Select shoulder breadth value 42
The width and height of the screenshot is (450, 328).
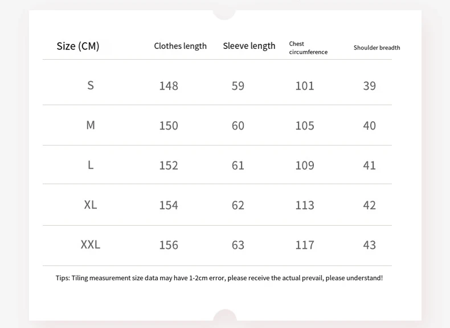[x=370, y=205]
